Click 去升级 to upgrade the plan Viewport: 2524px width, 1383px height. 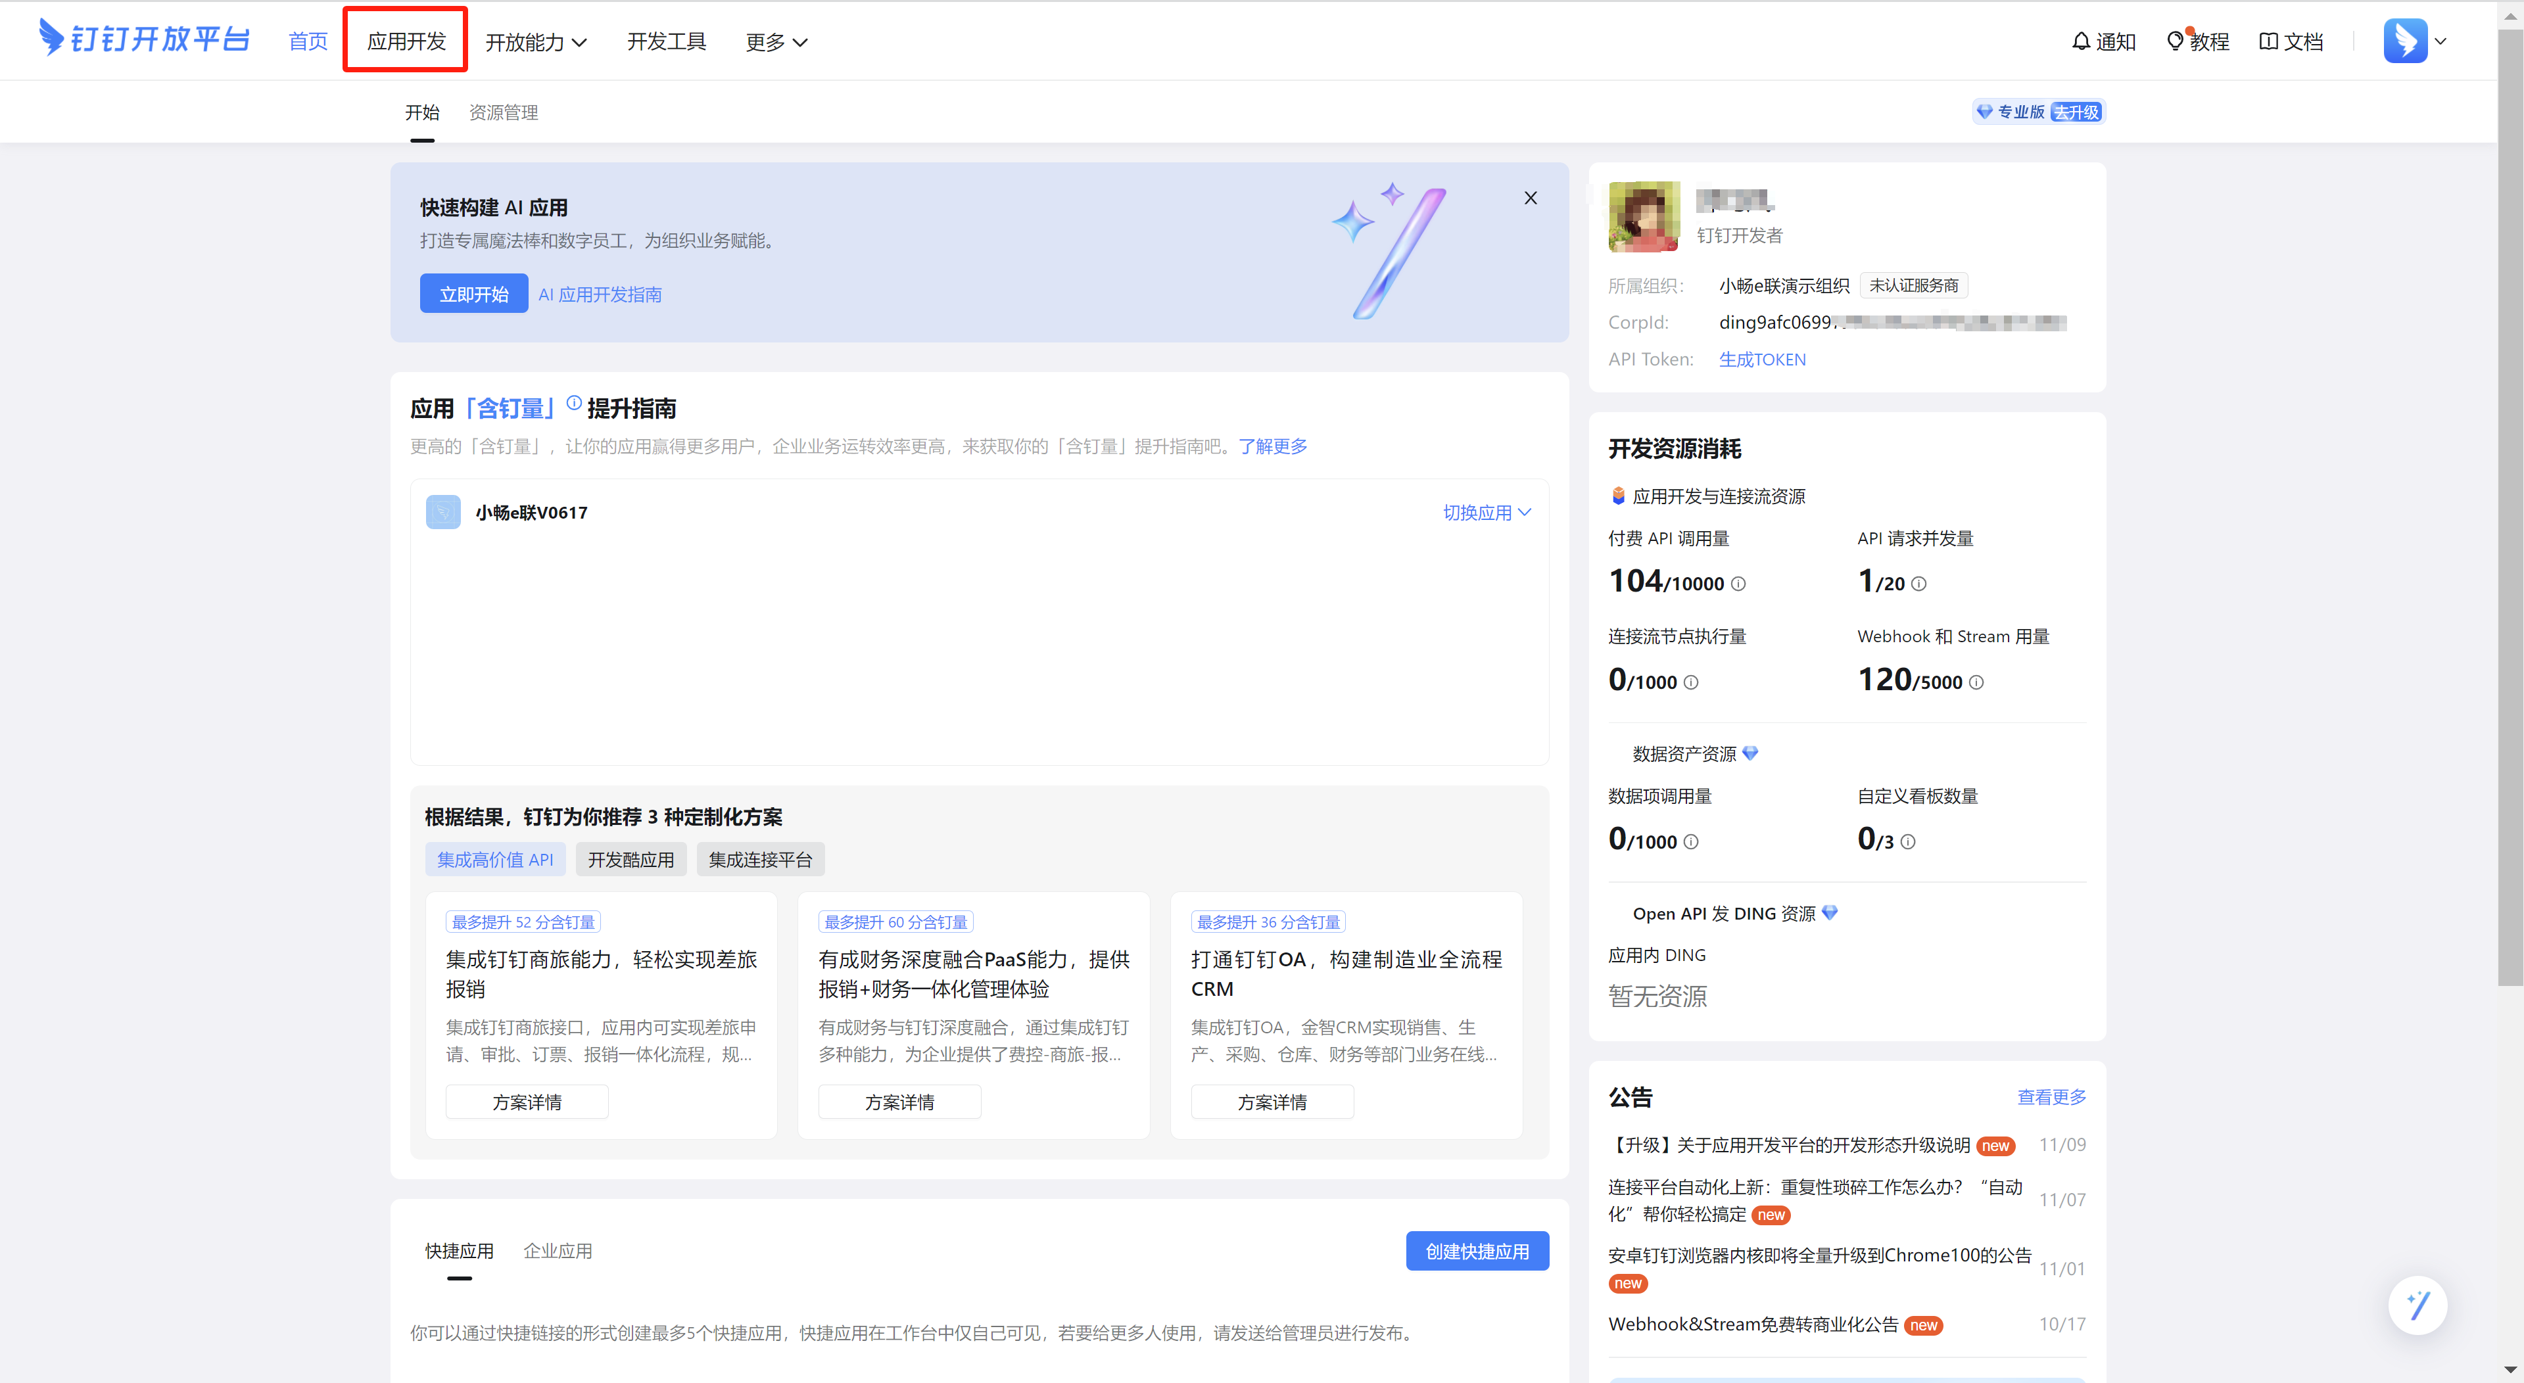[2076, 112]
